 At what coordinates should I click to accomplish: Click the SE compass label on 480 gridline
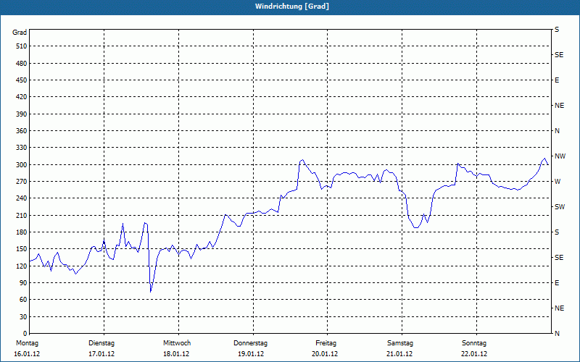pos(559,55)
